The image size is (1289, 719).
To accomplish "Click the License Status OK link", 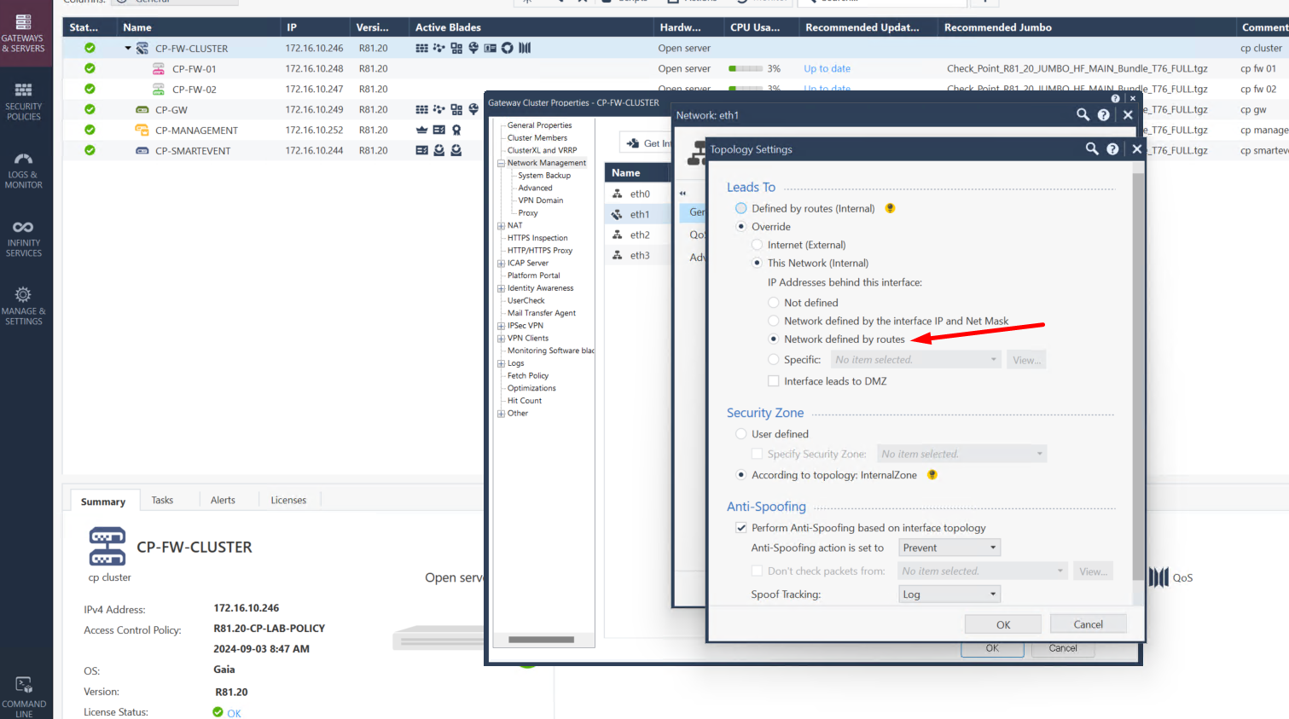I will click(x=234, y=713).
